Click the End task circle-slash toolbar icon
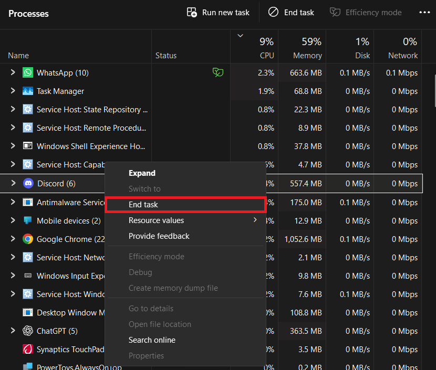Screen dimensions: 436x370 [x=273, y=12]
